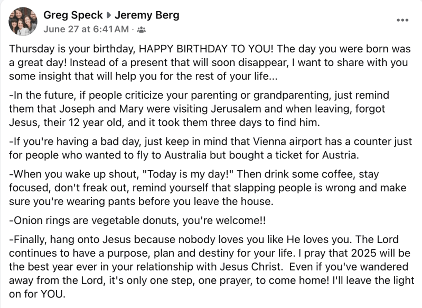This screenshot has width=422, height=308.
Task: Visit Jeremy Berg's profile name link
Action: 147,15
